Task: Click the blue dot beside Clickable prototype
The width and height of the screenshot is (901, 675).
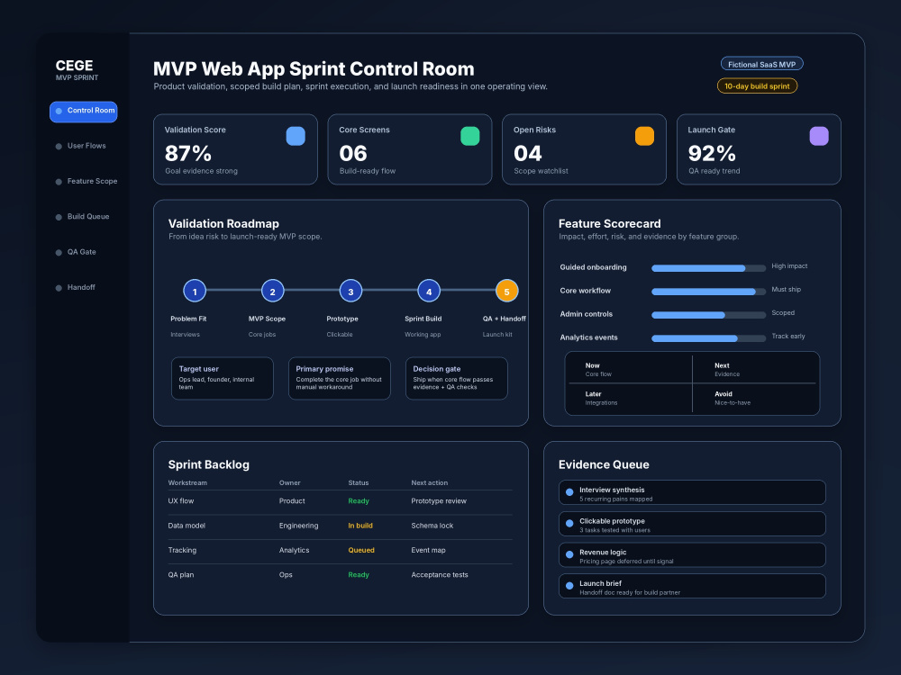Action: (x=569, y=524)
